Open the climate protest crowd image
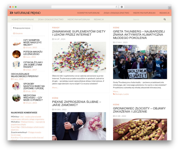This screenshot has height=151, width=179. point(140,62)
